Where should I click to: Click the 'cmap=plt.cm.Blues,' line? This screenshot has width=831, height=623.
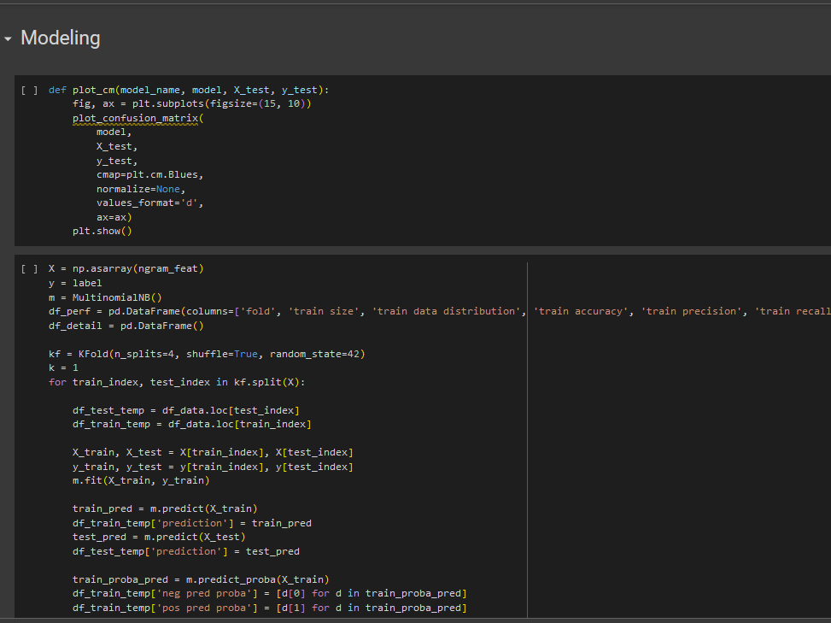click(x=150, y=174)
